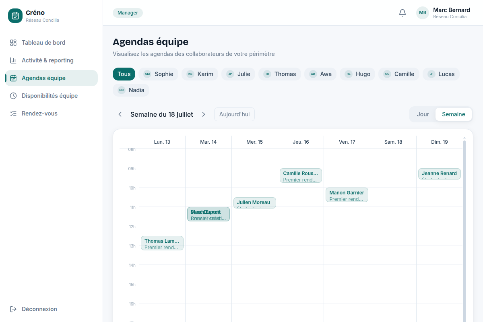Click the MB user avatar
This screenshot has width=483, height=322.
point(423,13)
